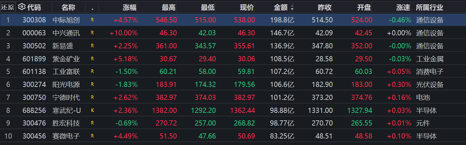The image size is (466, 145).
Task: Click the current price 1362.44
Action: [243, 110]
